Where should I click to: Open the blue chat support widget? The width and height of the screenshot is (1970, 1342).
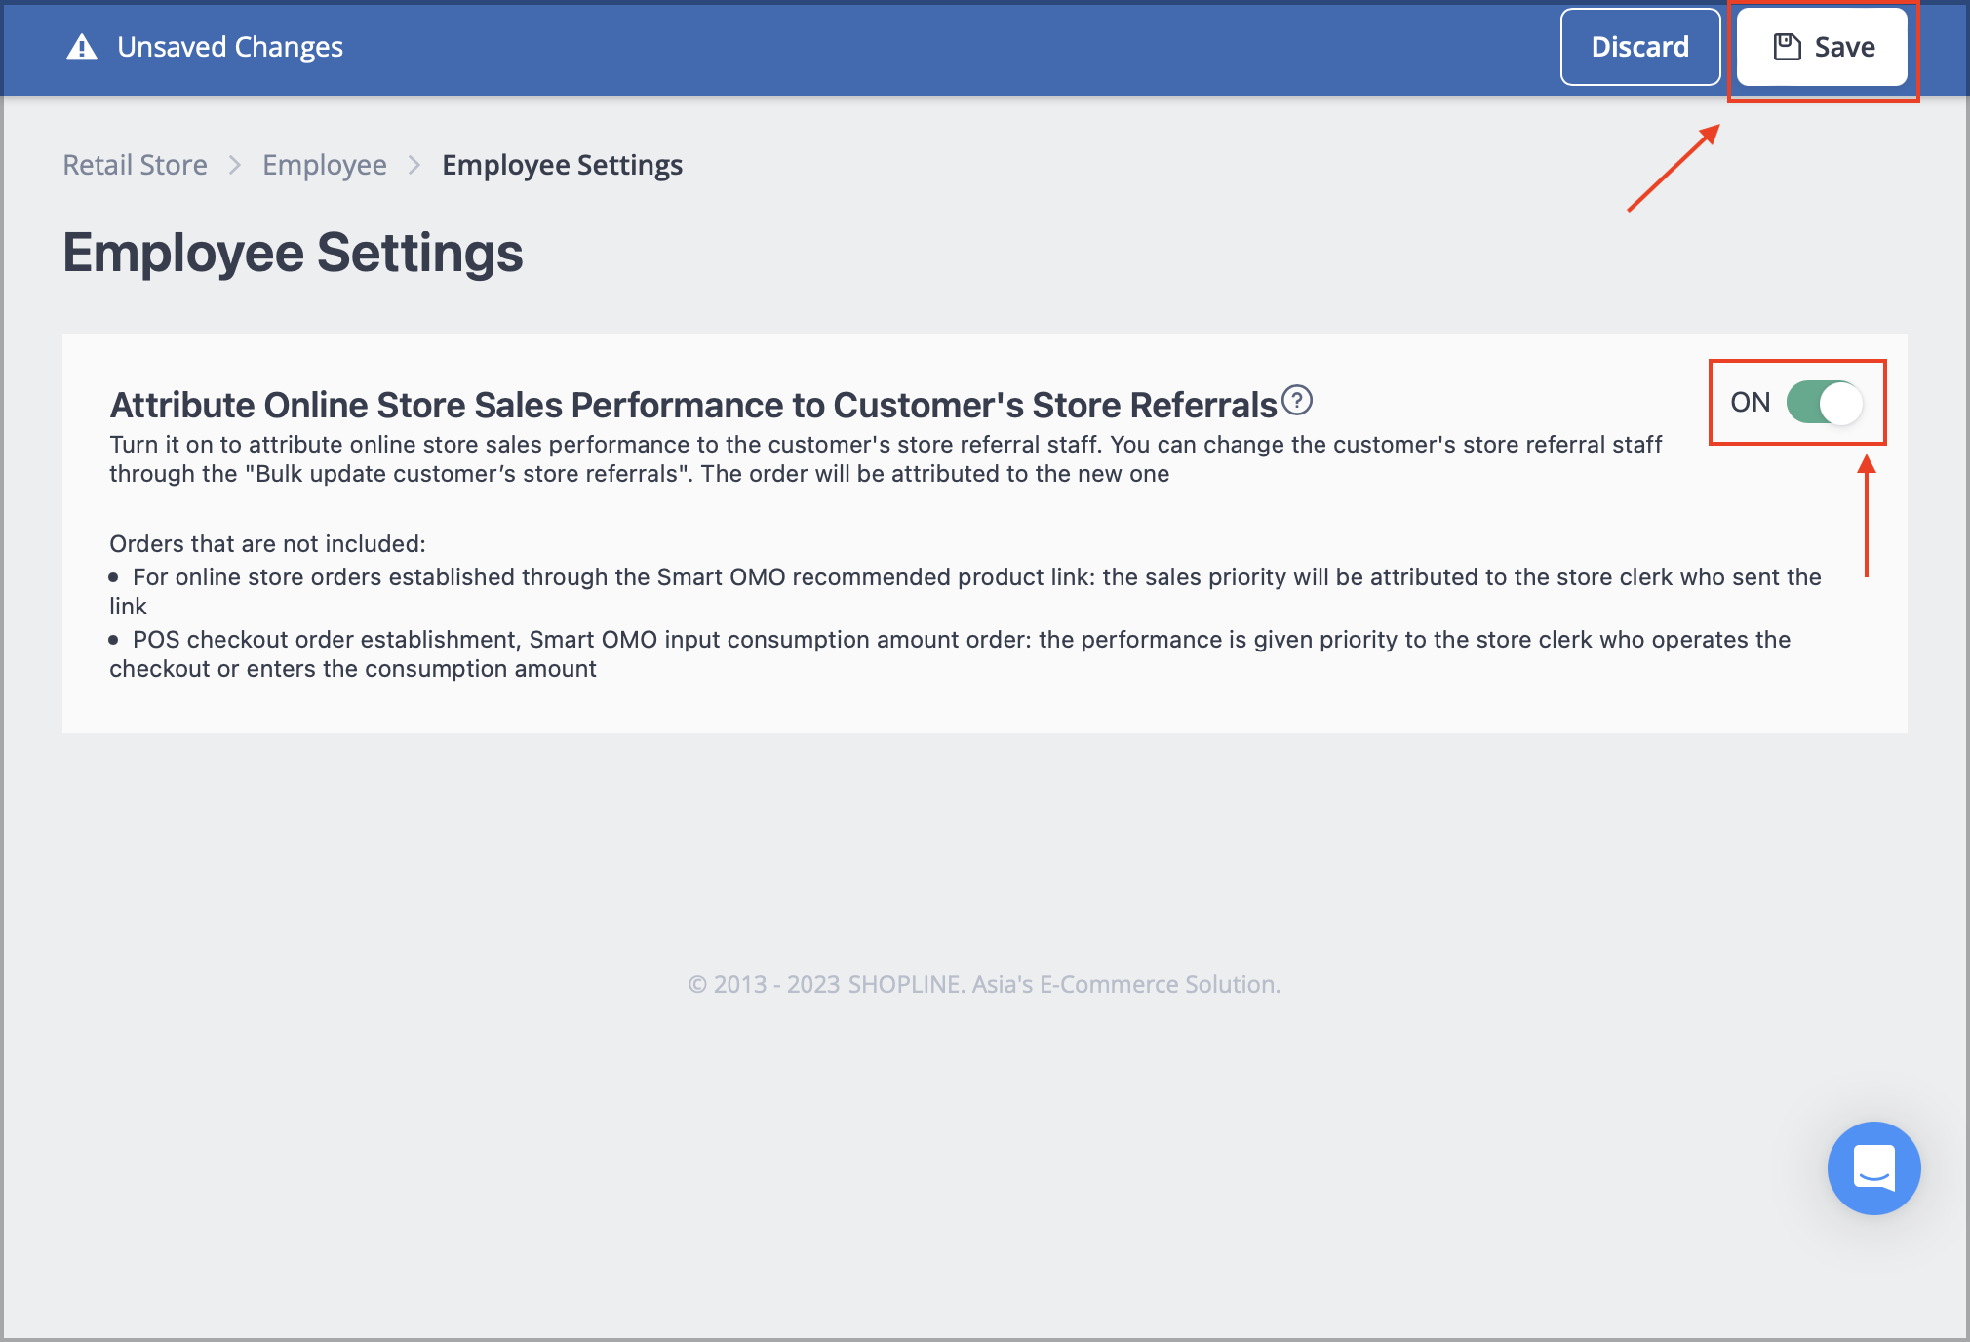click(1873, 1167)
